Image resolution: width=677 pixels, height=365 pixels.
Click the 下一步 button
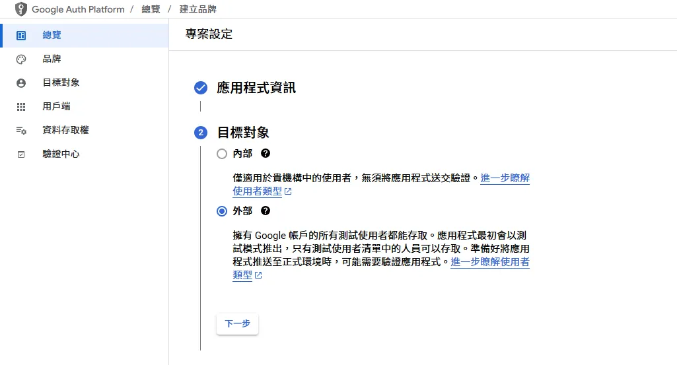(x=238, y=323)
